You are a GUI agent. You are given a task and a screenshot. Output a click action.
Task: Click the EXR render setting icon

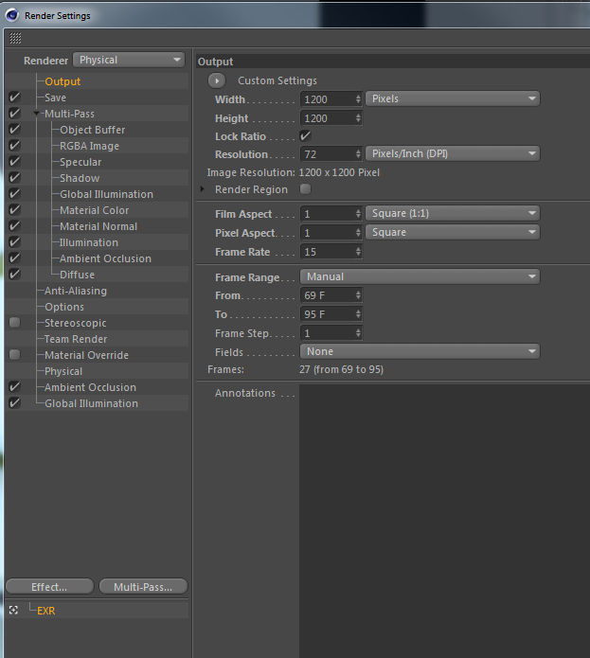click(x=13, y=610)
